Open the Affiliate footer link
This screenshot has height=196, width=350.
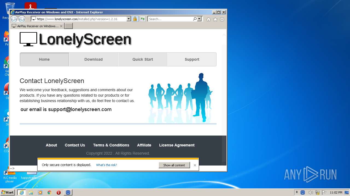coord(144,145)
